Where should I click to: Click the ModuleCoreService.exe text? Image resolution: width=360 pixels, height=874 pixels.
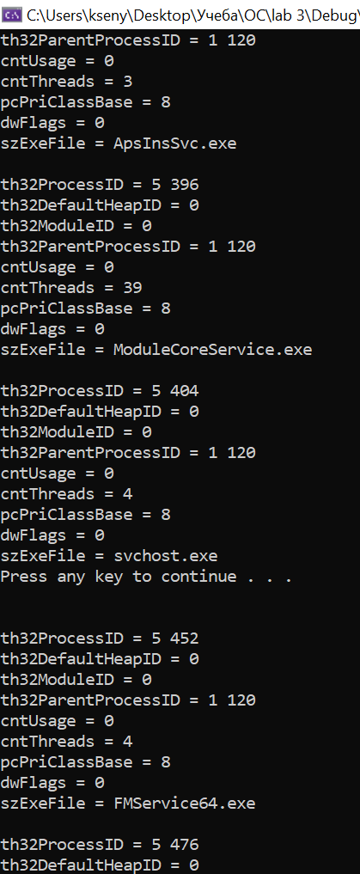coord(213,350)
